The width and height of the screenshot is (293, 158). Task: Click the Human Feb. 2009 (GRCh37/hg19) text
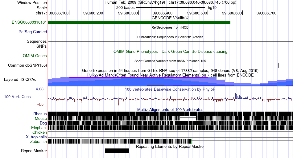coord(135,2)
